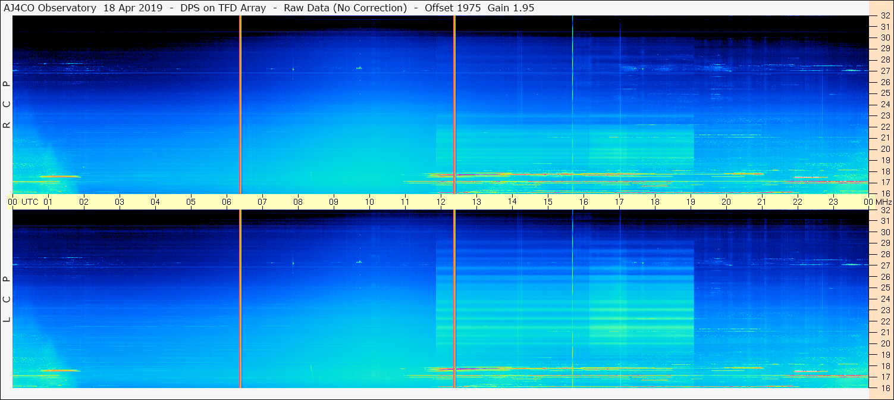Image resolution: width=894 pixels, height=400 pixels.
Task: Click hour label '02' on time axis
Action: (x=84, y=202)
